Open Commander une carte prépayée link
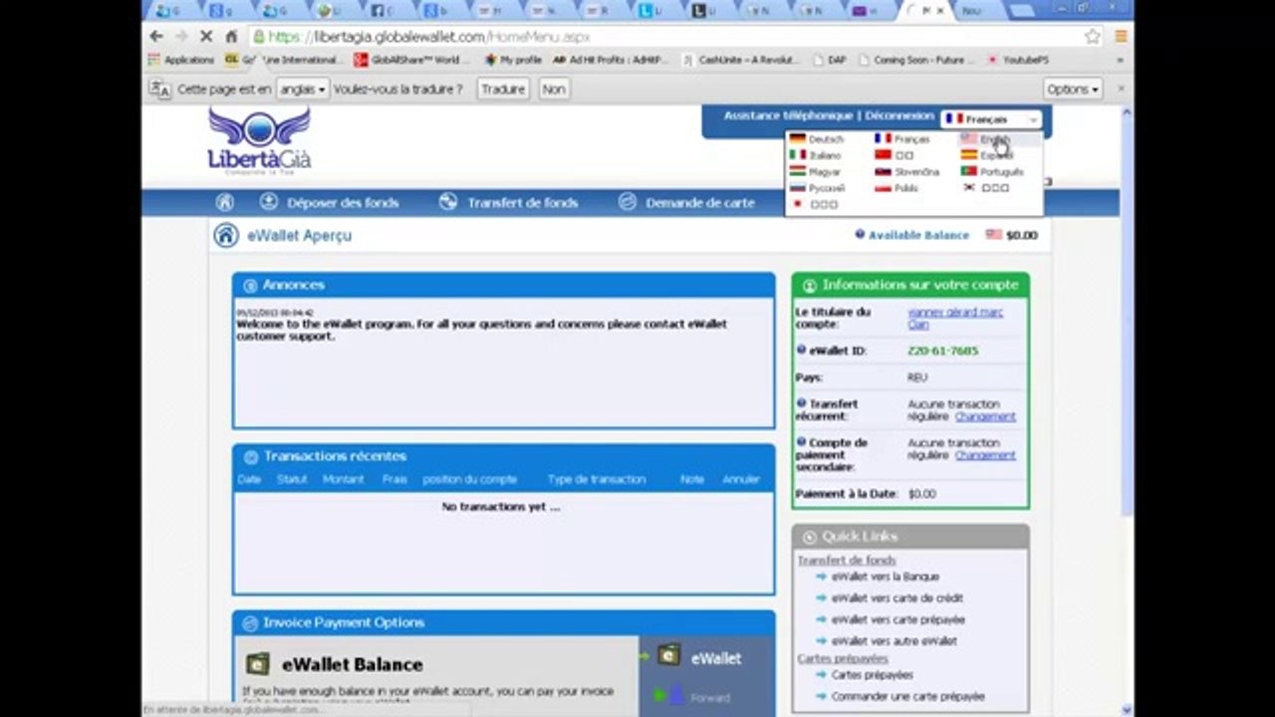Viewport: 1275px width, 717px height. [907, 697]
